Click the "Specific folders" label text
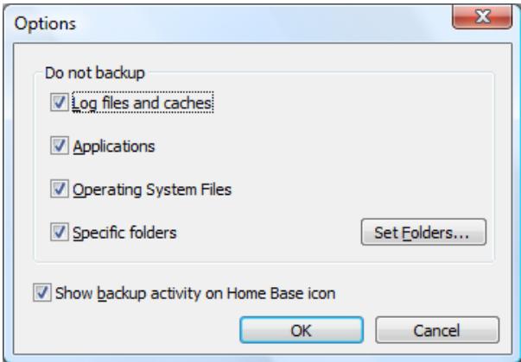Screen dimensions: 521x362 point(124,233)
